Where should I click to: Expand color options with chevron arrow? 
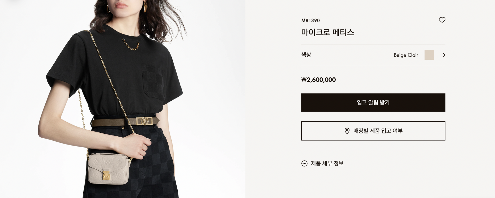[444, 55]
